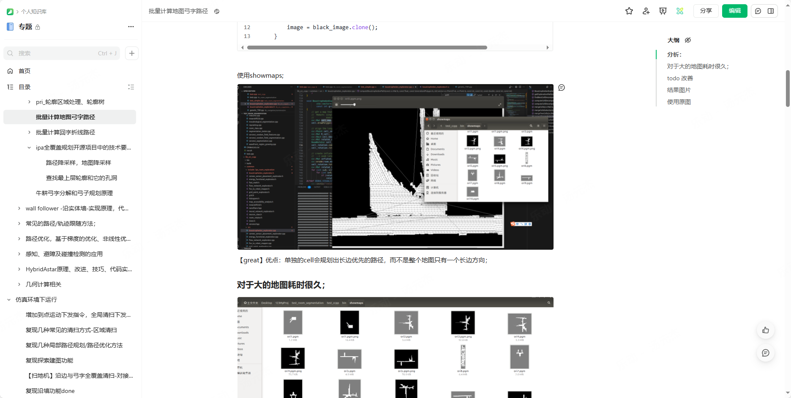Image resolution: width=791 pixels, height=398 pixels.
Task: Toggle the right sidebar layout icon
Action: 771,11
